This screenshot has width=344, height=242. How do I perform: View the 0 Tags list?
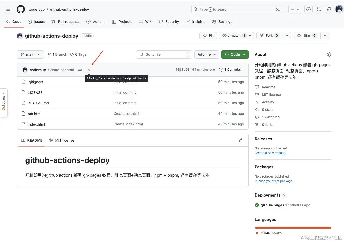78,54
